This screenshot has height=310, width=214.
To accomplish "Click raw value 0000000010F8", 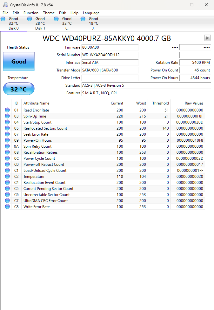I will click(190, 140).
